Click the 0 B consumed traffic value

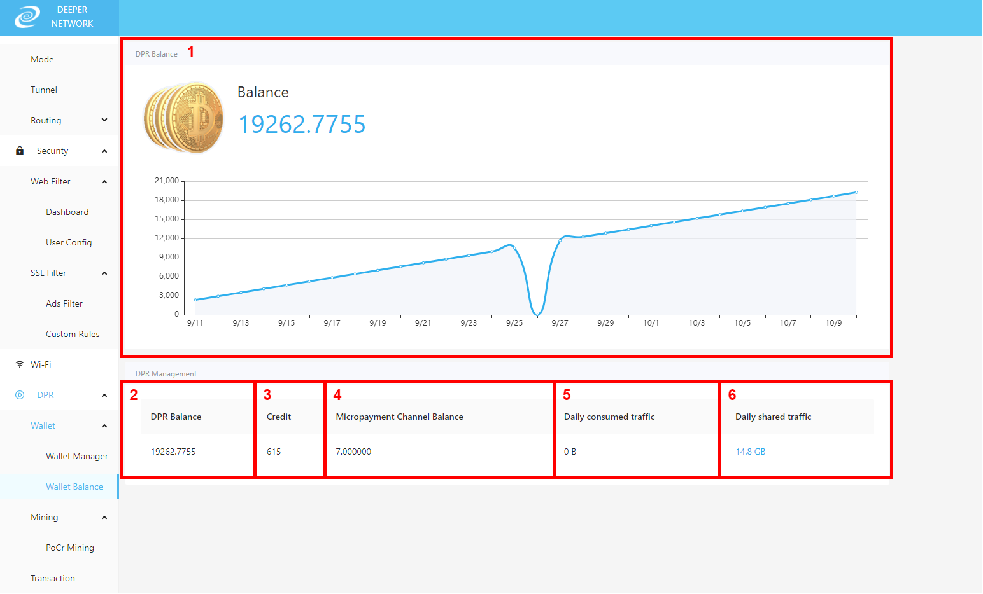(570, 452)
